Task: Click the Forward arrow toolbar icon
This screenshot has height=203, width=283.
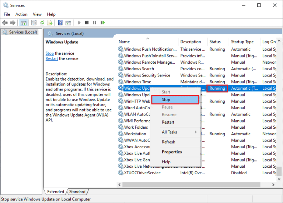Action: click(13, 23)
